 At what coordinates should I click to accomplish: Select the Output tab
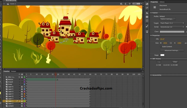[14, 71]
